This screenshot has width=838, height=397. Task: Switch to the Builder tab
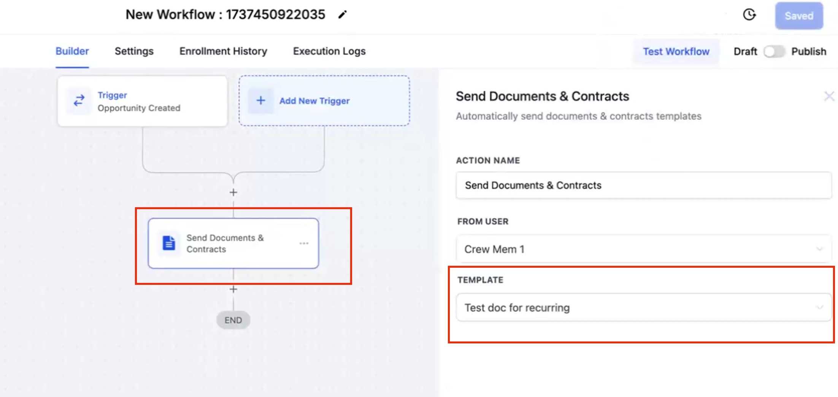click(72, 51)
